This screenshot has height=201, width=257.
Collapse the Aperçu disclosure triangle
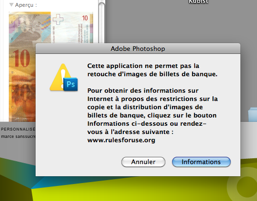coord(11,5)
